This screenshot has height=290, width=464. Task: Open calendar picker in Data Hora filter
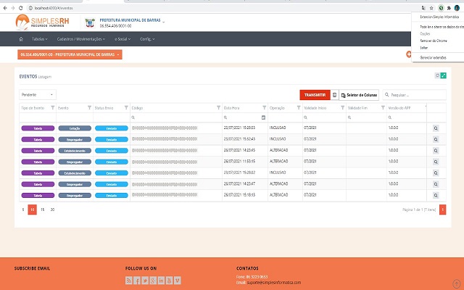[263, 117]
